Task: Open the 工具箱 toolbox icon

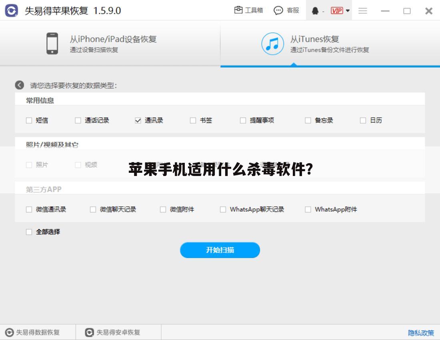Action: (x=238, y=10)
